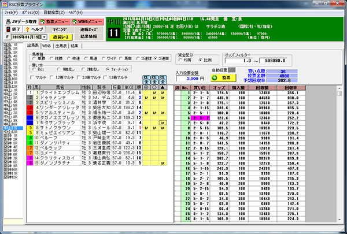Click the bet list scrollbar down arrow
347x234 pixels.
(339, 220)
